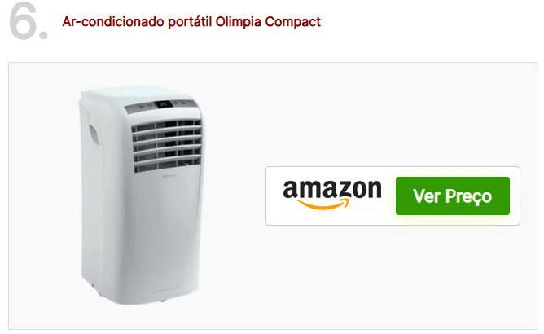The image size is (544, 334).
Task: Click the black display on the control panel
Action: [x=164, y=104]
